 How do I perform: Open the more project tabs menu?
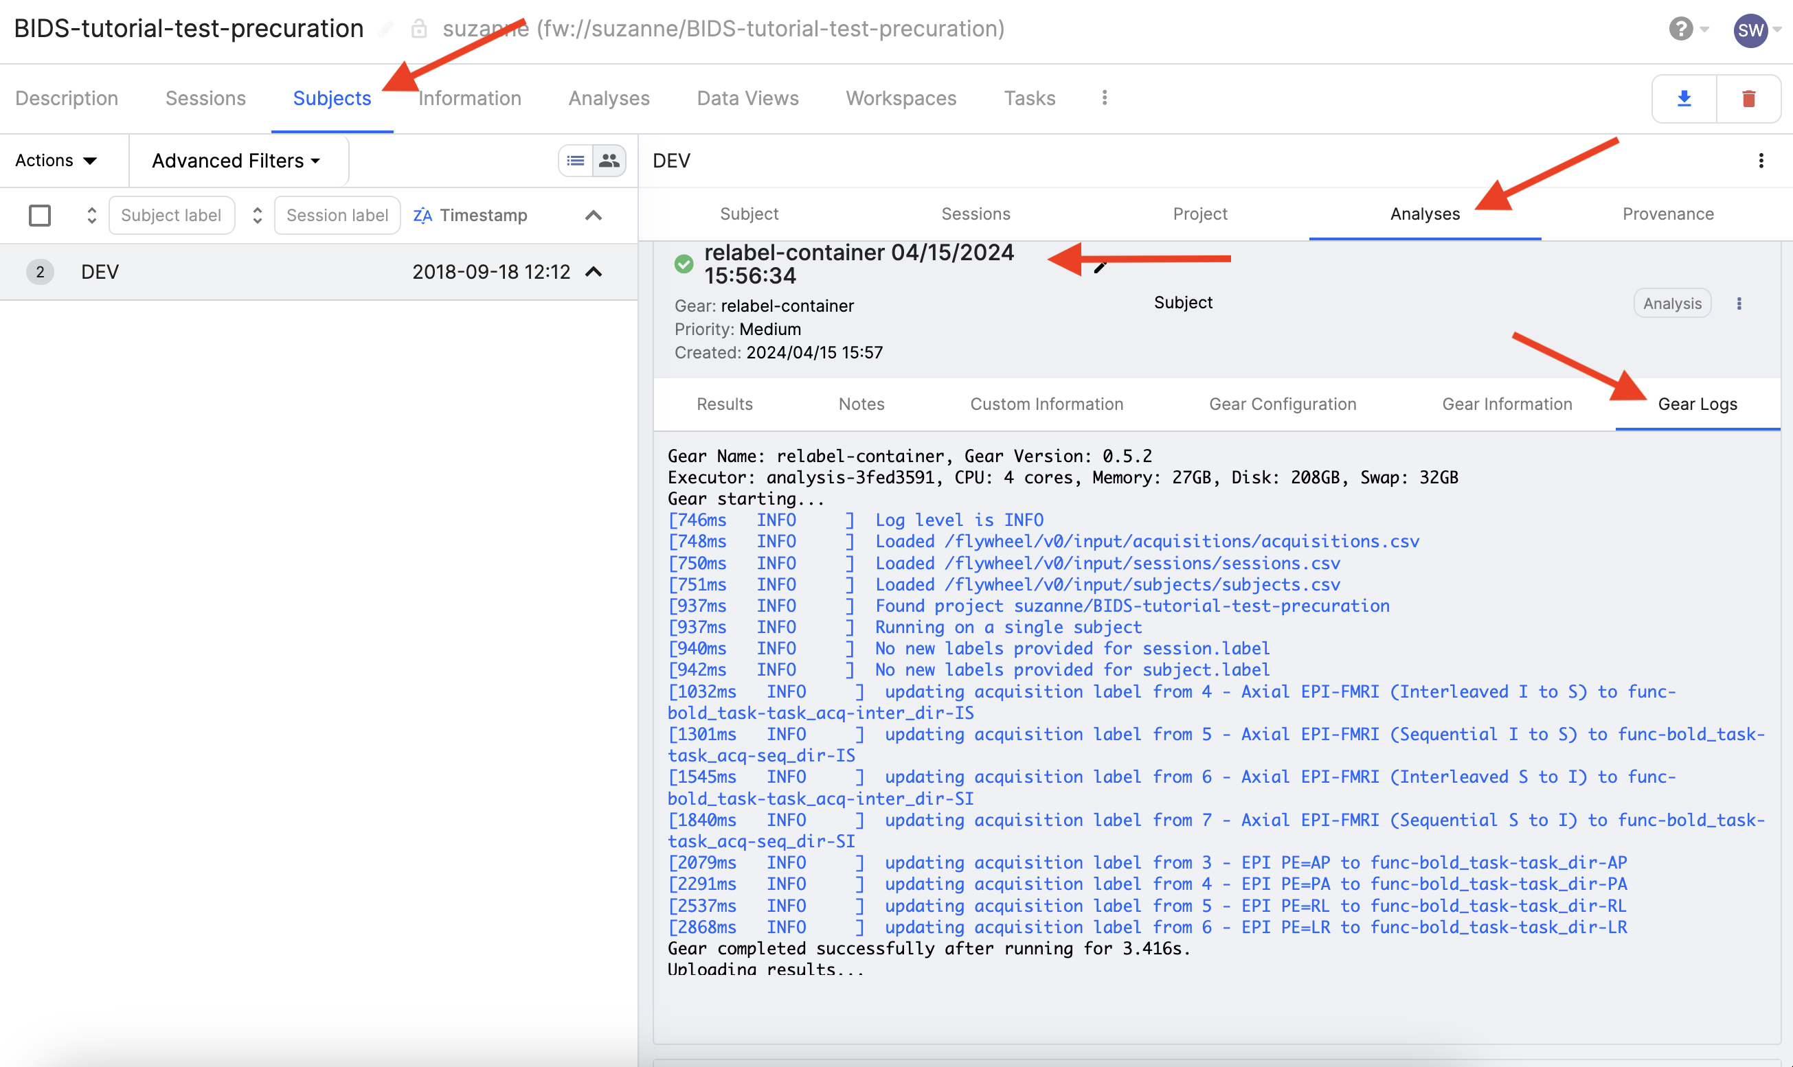1105,97
